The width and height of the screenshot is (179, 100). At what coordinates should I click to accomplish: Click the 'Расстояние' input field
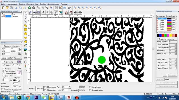point(16,86)
